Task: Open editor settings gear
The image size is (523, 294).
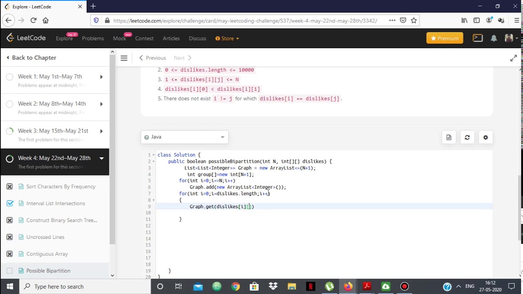Action: coord(485,137)
